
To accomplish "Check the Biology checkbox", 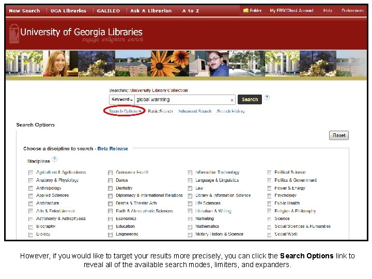I will coord(30,235).
